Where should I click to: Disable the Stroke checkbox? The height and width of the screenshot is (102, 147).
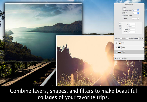tap(123, 13)
